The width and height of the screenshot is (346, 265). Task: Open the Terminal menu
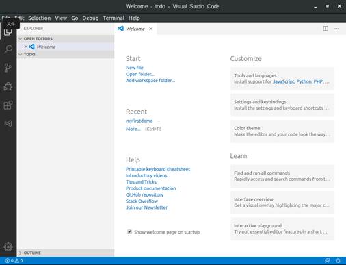114,18
